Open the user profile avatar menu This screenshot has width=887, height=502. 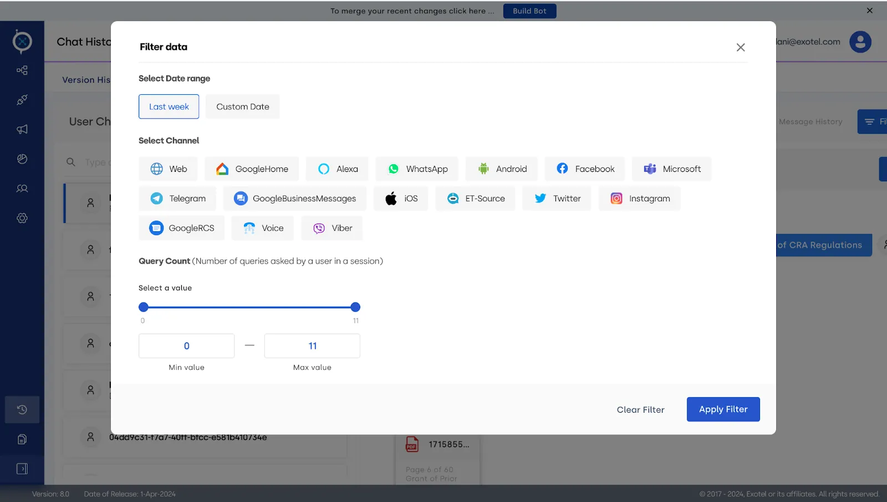tap(860, 42)
